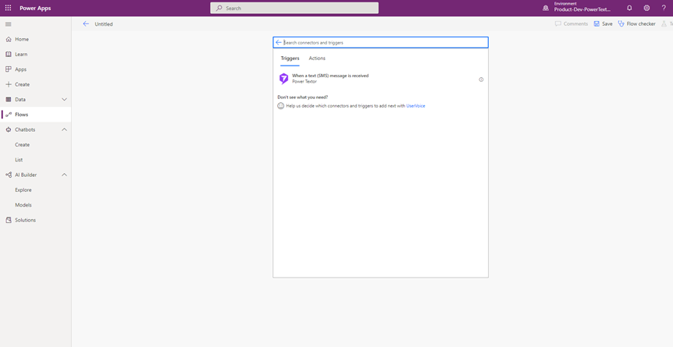Click "Don't see what you need?" text

click(303, 97)
